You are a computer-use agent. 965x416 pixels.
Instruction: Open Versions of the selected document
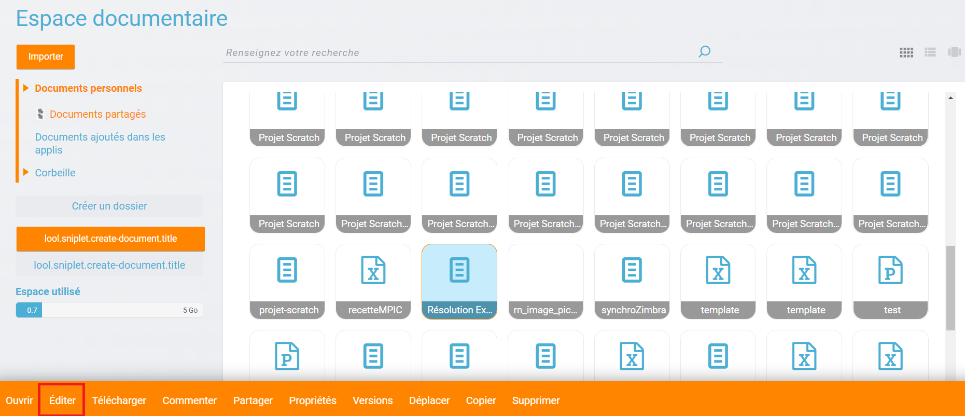[x=372, y=400]
